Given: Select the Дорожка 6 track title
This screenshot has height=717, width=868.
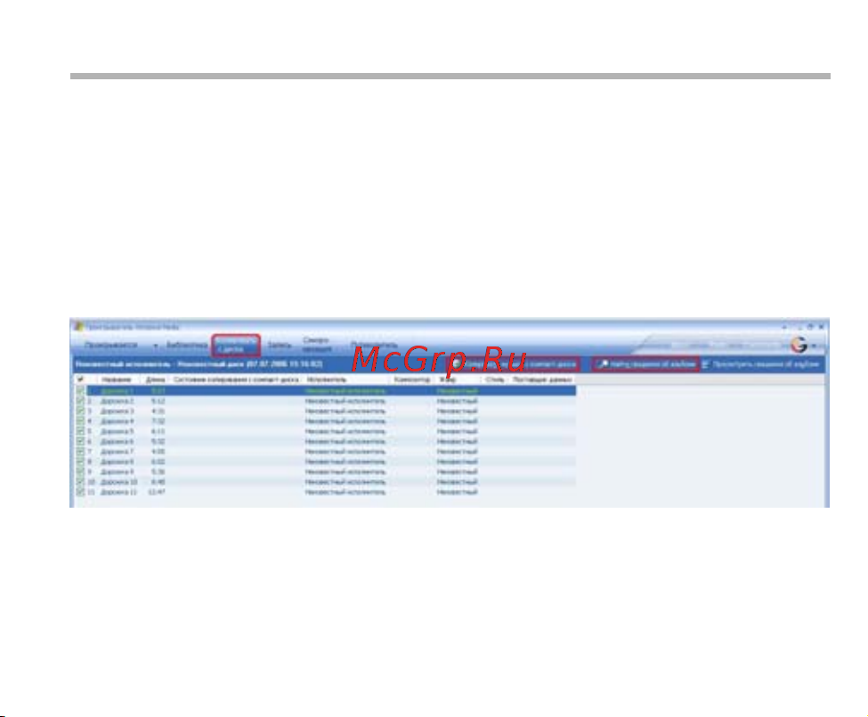Looking at the screenshot, I should tap(117, 441).
